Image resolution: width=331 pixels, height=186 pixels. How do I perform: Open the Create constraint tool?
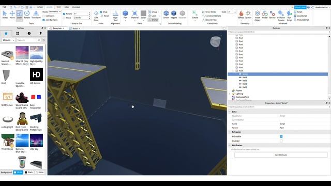(195, 15)
